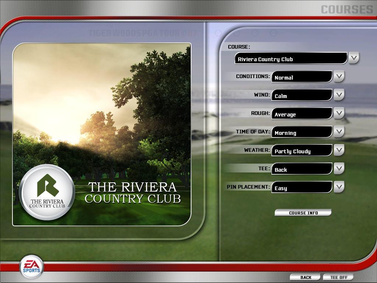Viewport: 377px width, 283px height.
Task: Expand the Conditions dropdown arrow
Action: [339, 77]
